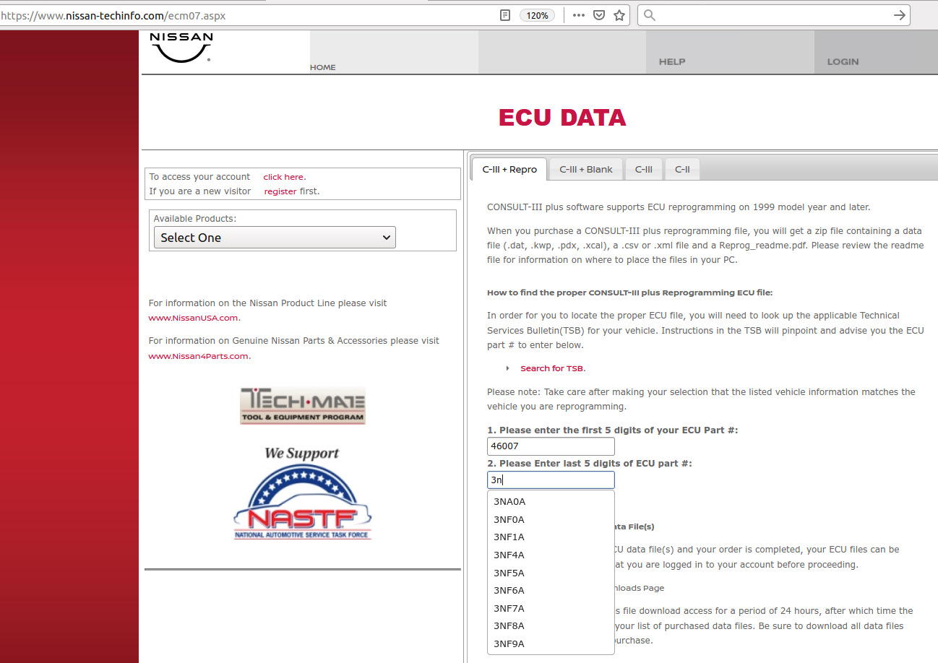Click the 120% zoom level indicator
This screenshot has width=938, height=663.
pyautogui.click(x=537, y=15)
